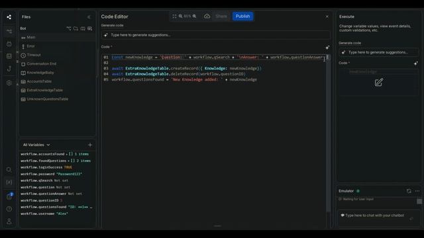Screen dimensions: 424x238
Task: Create a new knowledge base in Bot header
Action: pyautogui.click(x=83, y=28)
